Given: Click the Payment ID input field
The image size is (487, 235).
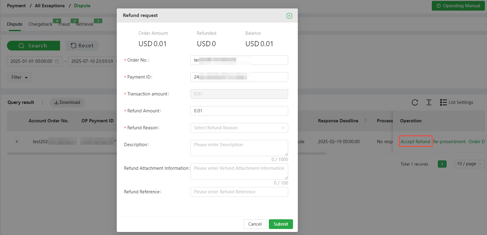Looking at the screenshot, I should click(x=239, y=77).
